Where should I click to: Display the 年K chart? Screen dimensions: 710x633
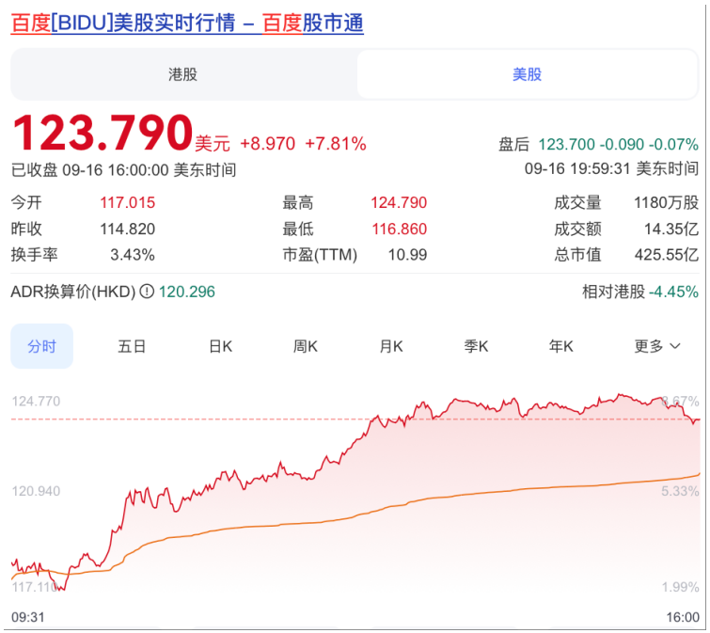click(x=561, y=346)
